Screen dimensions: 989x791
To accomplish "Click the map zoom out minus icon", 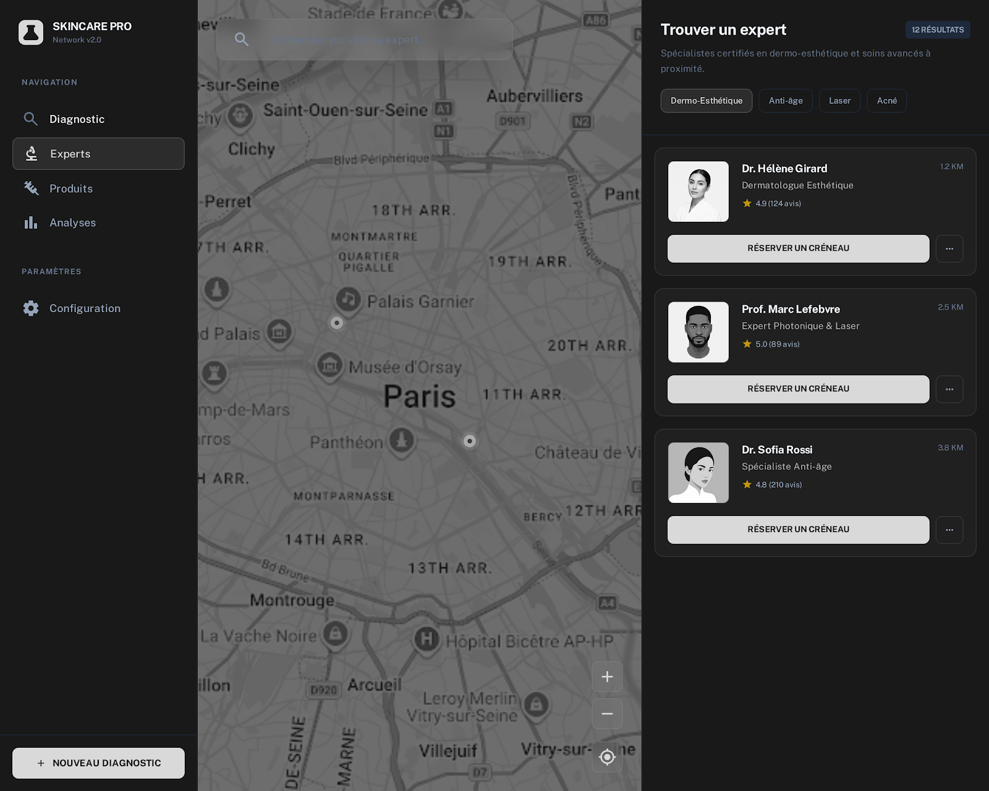I will tap(607, 714).
